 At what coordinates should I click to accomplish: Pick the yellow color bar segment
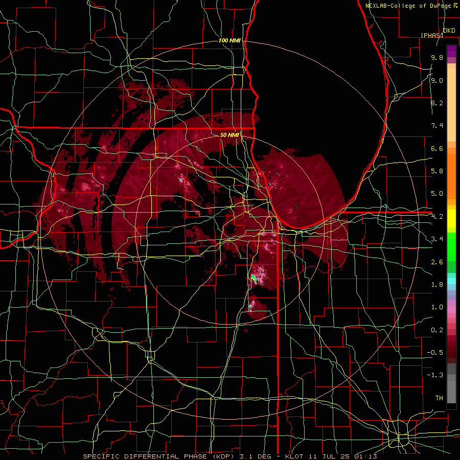point(451,219)
